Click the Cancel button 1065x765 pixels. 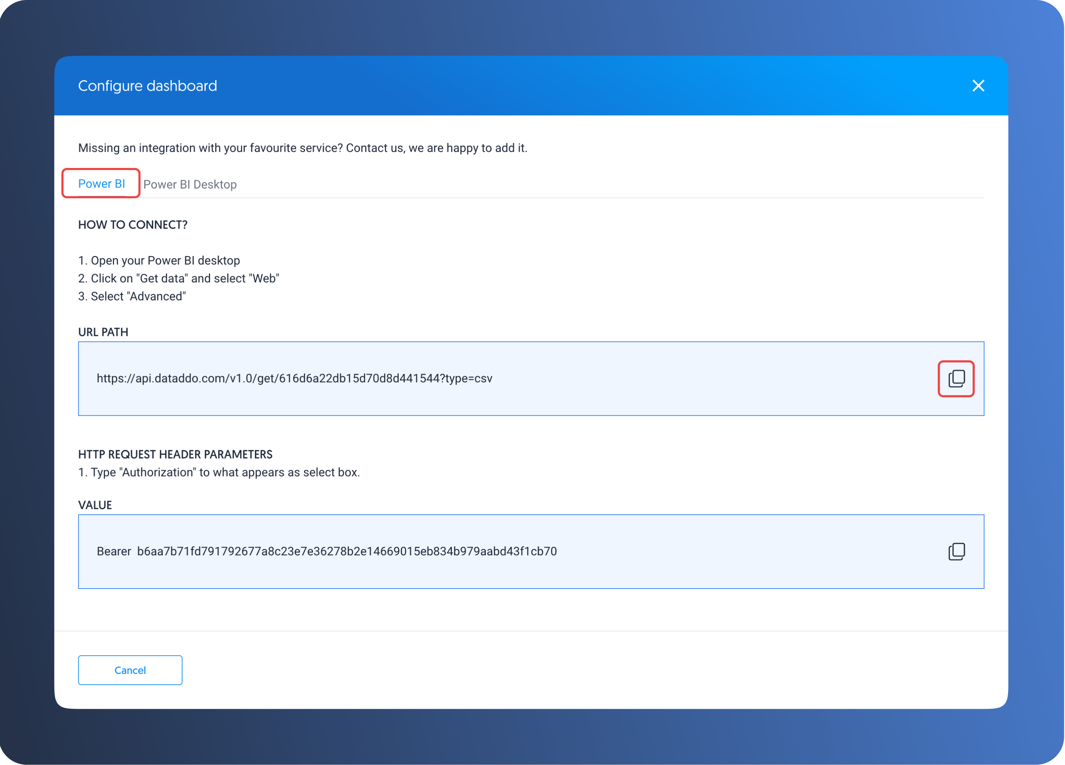coord(130,670)
